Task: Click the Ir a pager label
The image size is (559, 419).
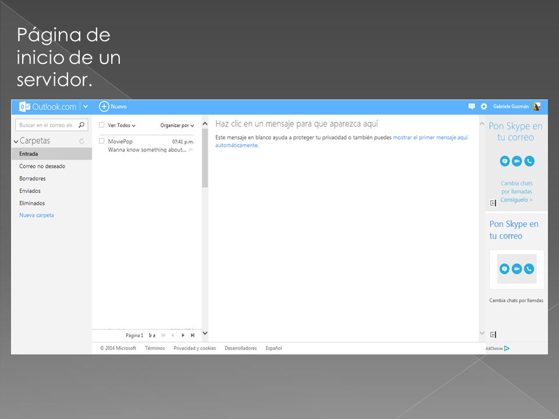Action: (x=152, y=335)
